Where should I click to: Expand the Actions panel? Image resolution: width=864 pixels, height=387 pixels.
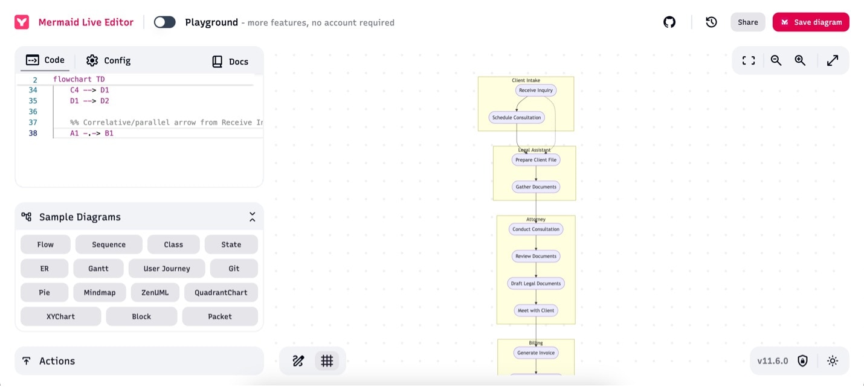coord(139,361)
